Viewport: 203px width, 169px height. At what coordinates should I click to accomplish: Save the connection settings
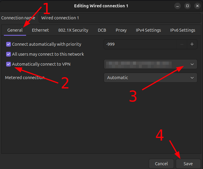coord(188,164)
